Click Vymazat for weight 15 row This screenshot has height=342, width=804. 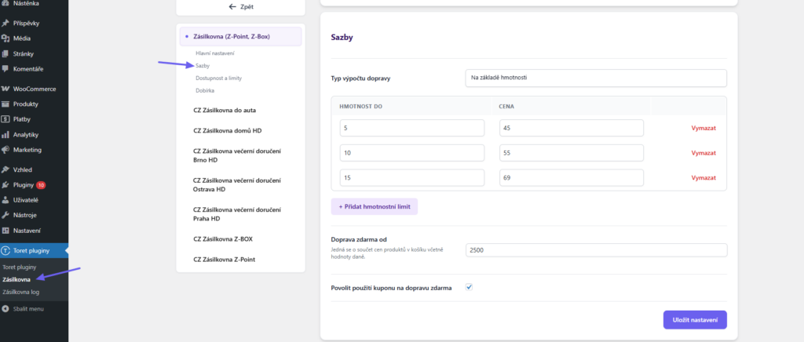click(703, 177)
